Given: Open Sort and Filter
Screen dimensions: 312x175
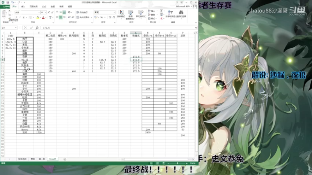Looking at the screenshot, I should (x=170, y=14).
